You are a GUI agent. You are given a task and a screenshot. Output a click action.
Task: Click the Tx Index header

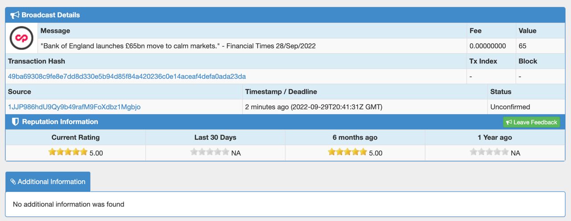tap(483, 61)
